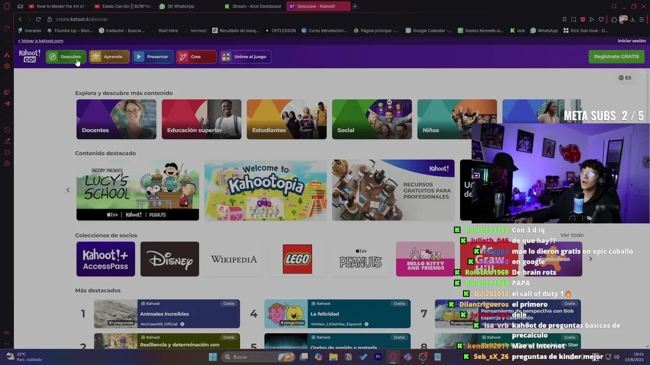650x365 pixels.
Task: Open the Kahoot!+ AccessPass collection
Action: pyautogui.click(x=106, y=259)
